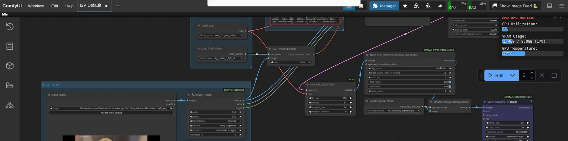Open the Help menu
This screenshot has height=141, width=568.
[x=70, y=6]
